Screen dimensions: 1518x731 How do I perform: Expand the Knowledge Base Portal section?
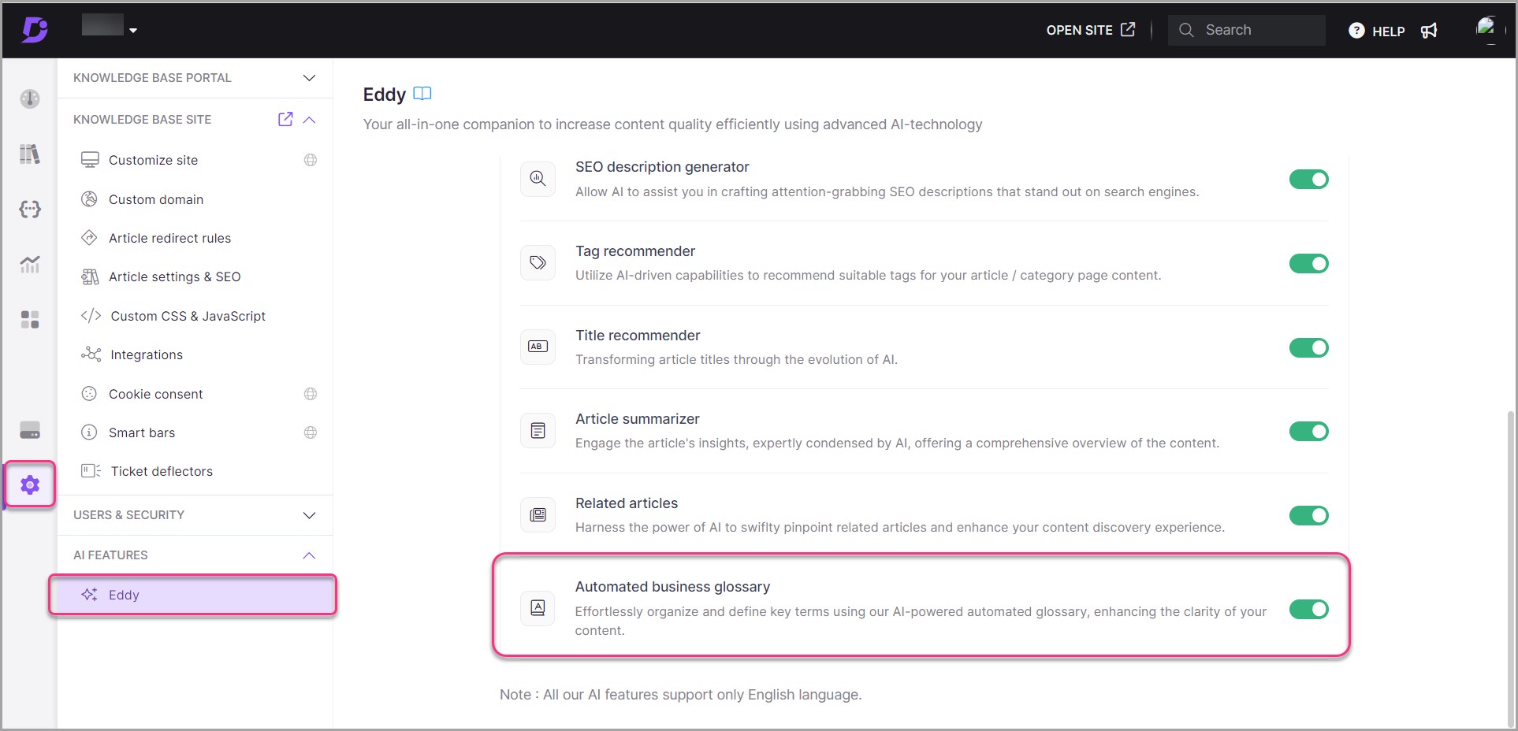pyautogui.click(x=309, y=77)
